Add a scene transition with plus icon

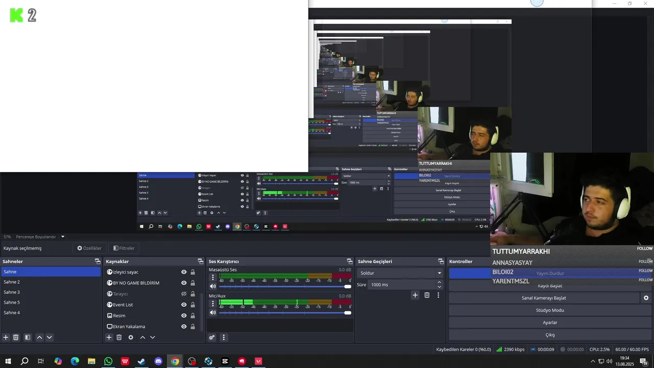click(415, 295)
